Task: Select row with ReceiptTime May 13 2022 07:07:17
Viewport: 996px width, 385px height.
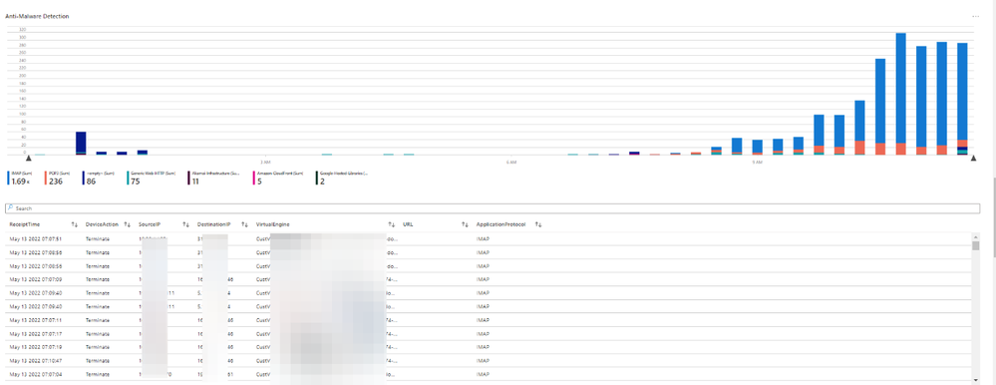Action: pos(489,334)
